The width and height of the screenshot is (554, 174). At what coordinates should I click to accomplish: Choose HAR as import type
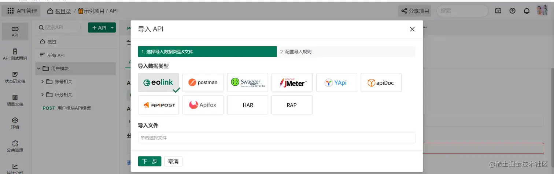[x=248, y=105]
